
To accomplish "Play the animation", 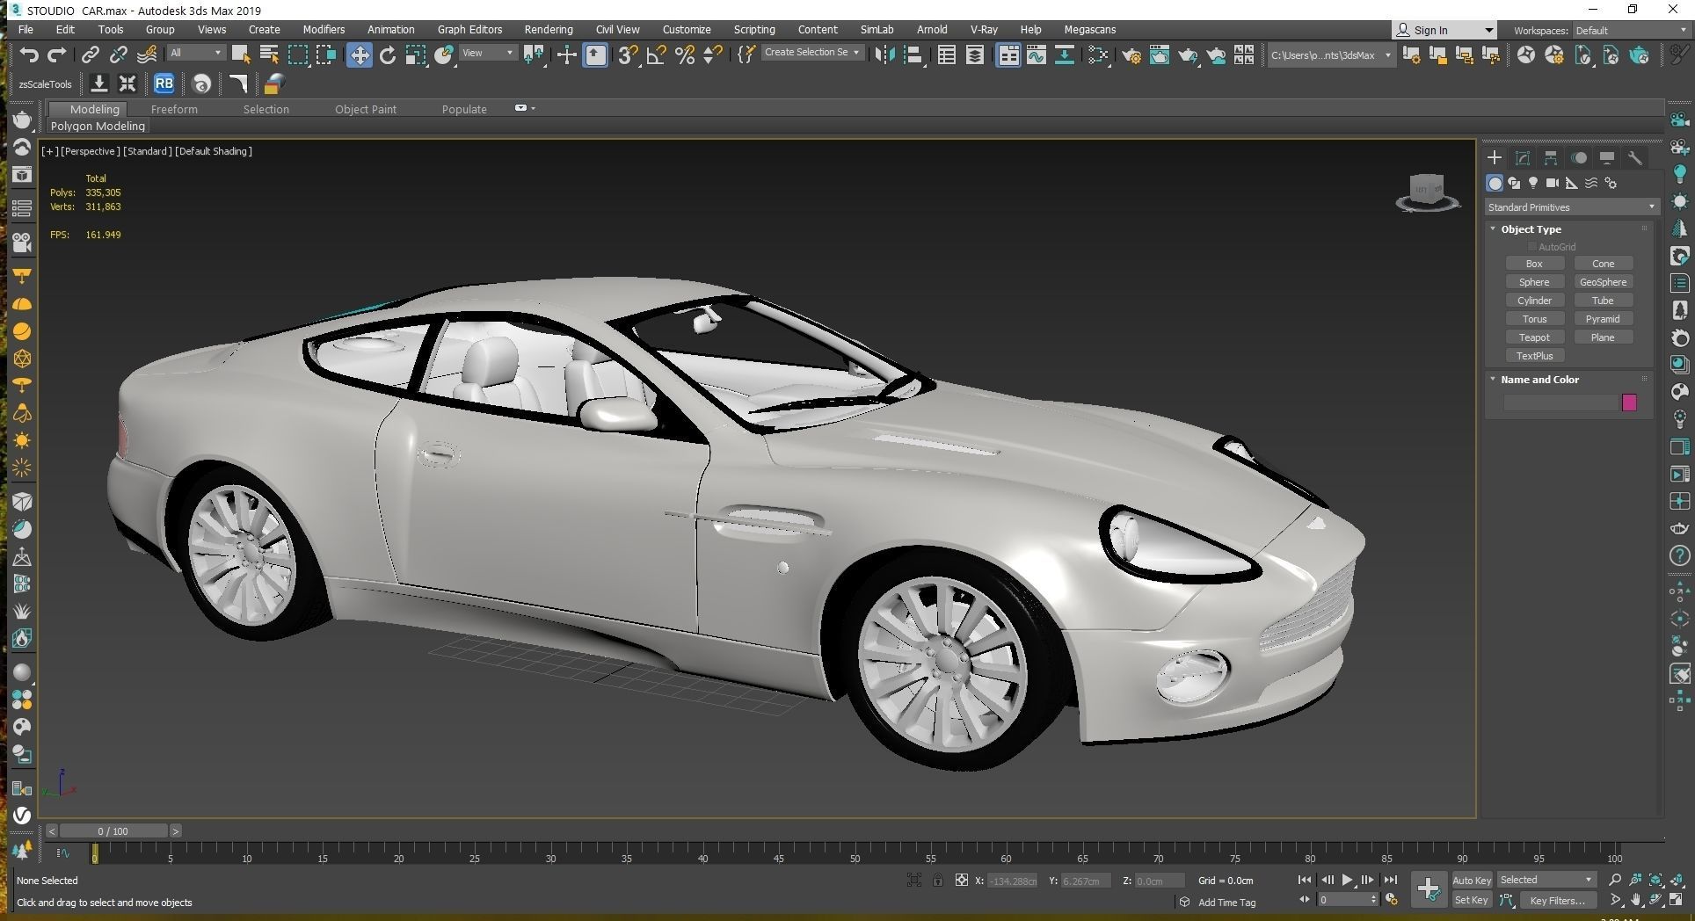I will click(x=1347, y=880).
